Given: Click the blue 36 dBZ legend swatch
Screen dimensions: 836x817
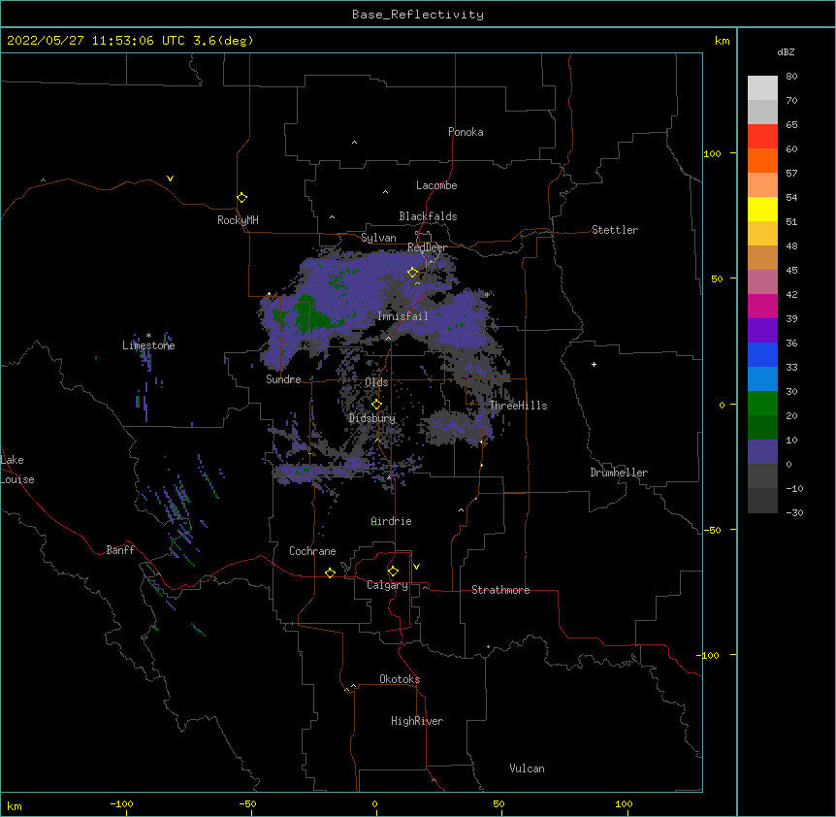Looking at the screenshot, I should pos(762,354).
